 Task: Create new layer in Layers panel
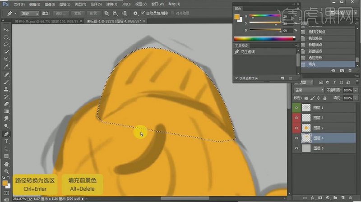click(x=343, y=197)
